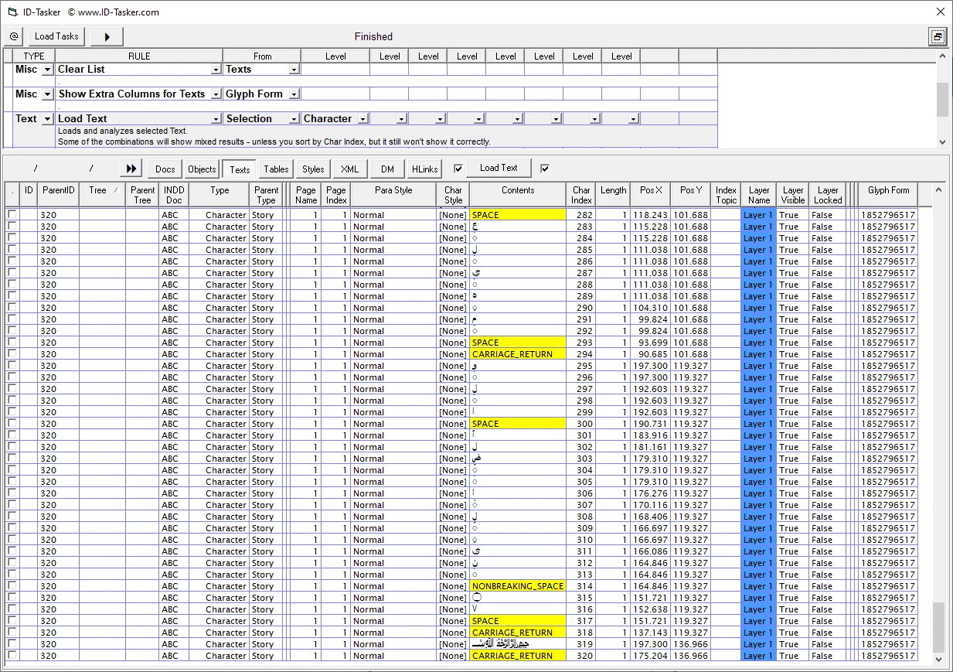Click the task list vertical scrollbar down arrow
The image size is (953, 672).
pos(941,142)
